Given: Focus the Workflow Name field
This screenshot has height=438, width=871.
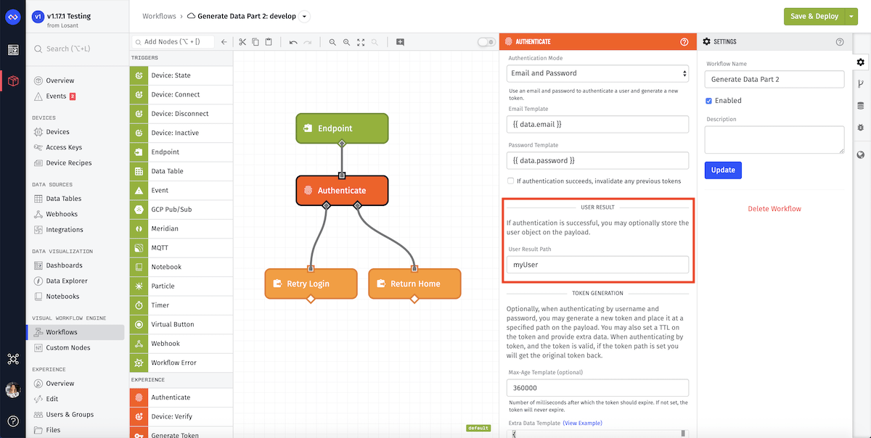Looking at the screenshot, I should [774, 79].
